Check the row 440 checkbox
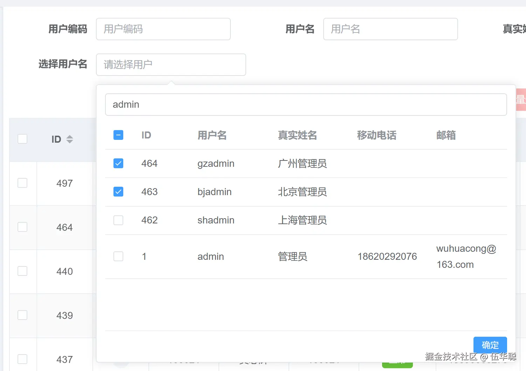 [22, 271]
